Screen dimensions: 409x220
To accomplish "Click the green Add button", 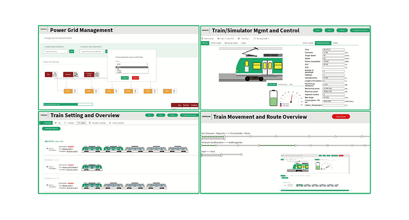I will (71, 51).
